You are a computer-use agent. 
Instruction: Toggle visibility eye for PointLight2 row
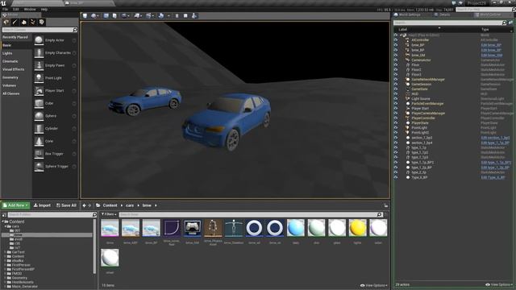pos(396,132)
